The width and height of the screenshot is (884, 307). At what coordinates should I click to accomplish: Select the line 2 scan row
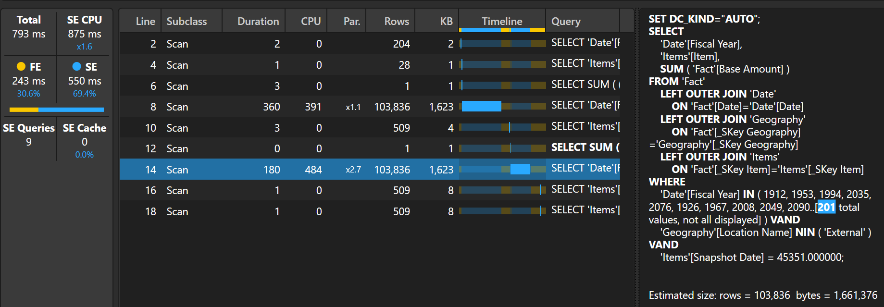[x=288, y=44]
